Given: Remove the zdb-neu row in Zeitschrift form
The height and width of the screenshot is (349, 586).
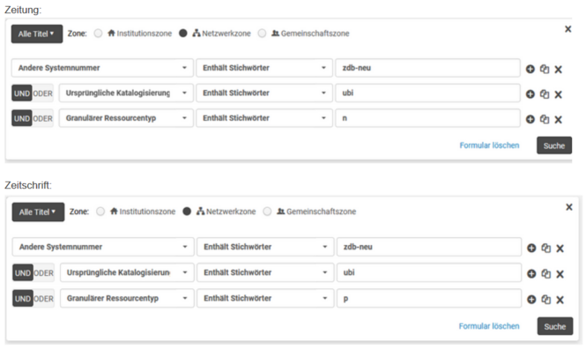Looking at the screenshot, I should (x=560, y=249).
